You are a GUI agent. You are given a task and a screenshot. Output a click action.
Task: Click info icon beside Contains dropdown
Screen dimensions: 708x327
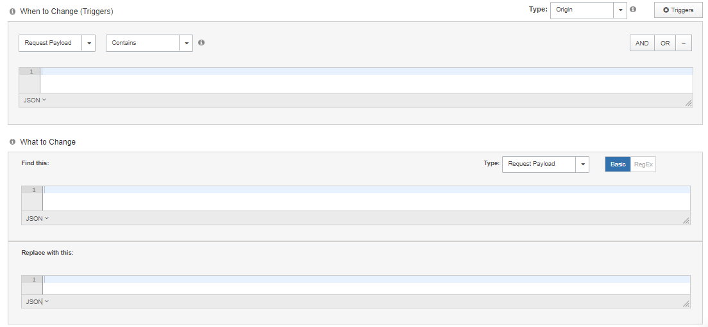[201, 43]
